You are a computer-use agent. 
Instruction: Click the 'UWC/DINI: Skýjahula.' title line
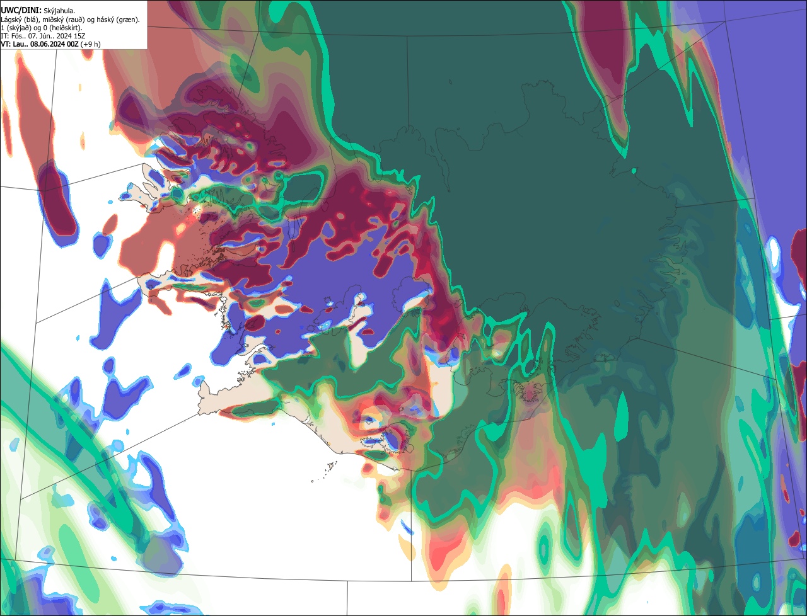(37, 10)
